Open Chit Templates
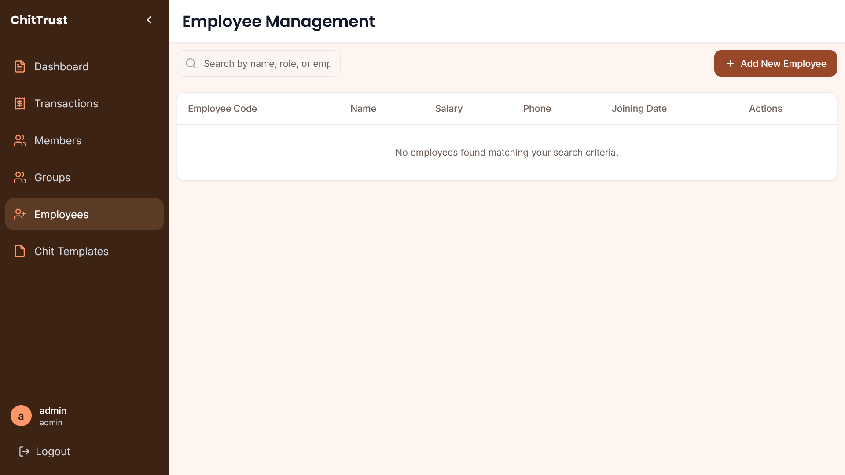The height and width of the screenshot is (475, 845). pyautogui.click(x=84, y=251)
